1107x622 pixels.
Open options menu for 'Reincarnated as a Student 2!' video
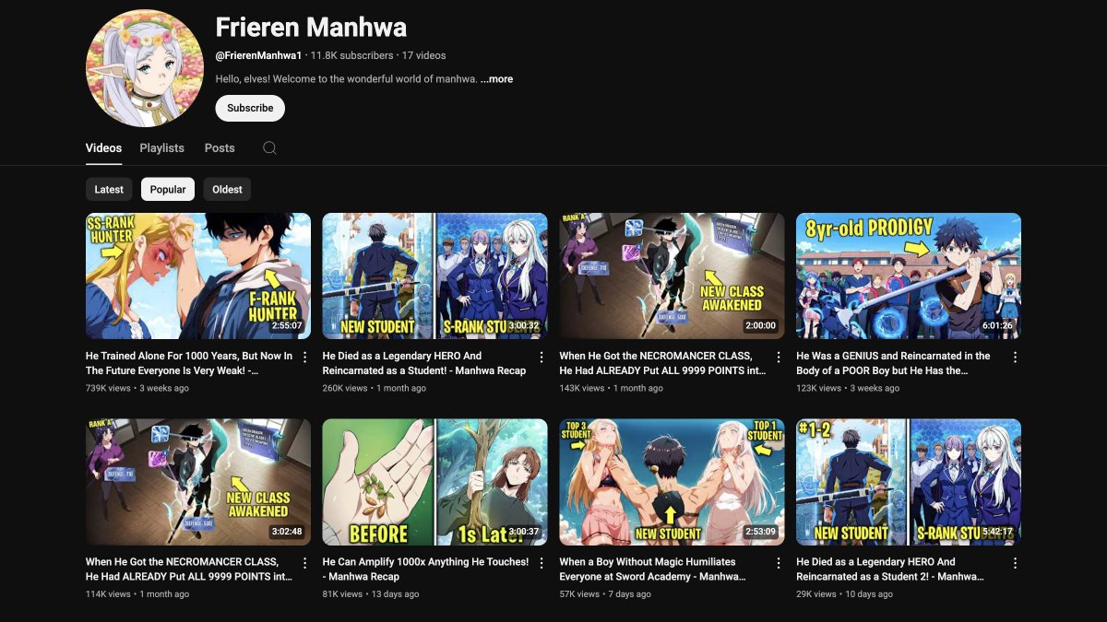[1016, 563]
